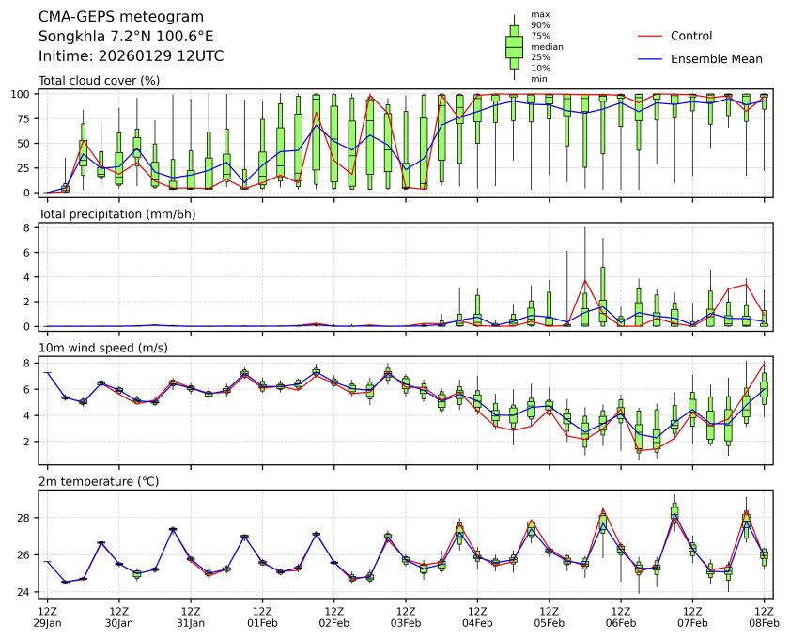Select the Ensemble Mean legend label

point(716,59)
